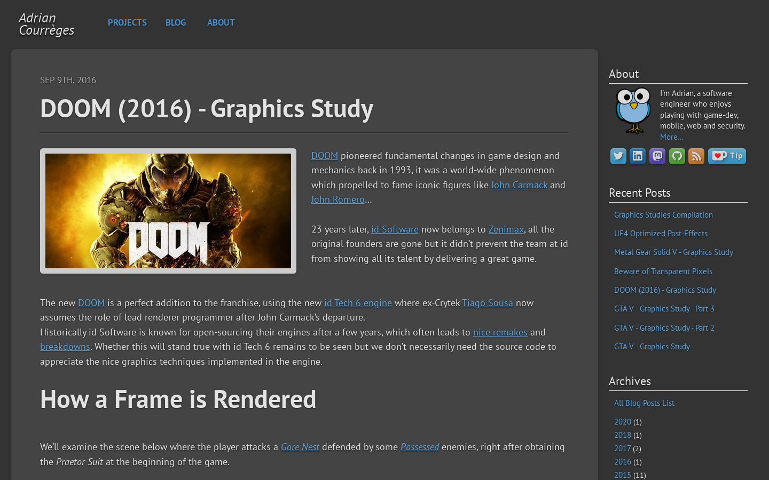The width and height of the screenshot is (769, 480).
Task: Open the BLOG menu
Action: [x=176, y=22]
